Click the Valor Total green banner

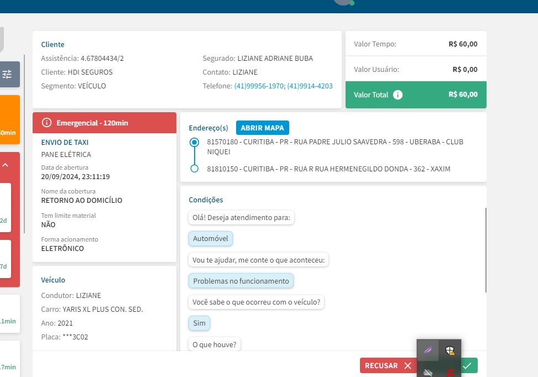pyautogui.click(x=416, y=95)
